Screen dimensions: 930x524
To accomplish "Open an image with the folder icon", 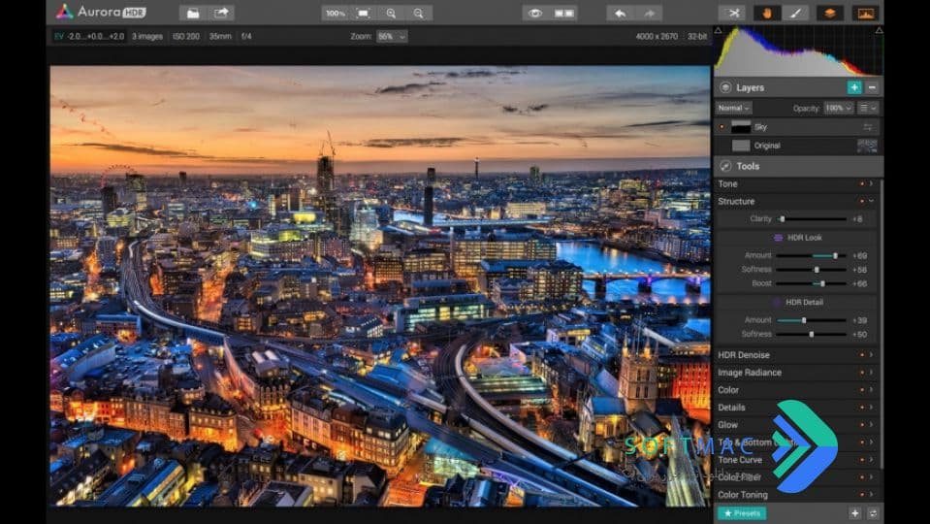I will pos(193,13).
